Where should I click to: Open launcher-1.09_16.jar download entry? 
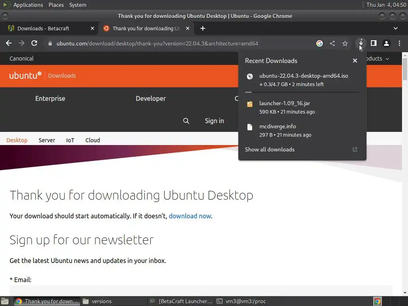[302, 107]
